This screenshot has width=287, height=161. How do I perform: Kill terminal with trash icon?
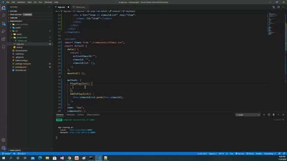pos(274,114)
